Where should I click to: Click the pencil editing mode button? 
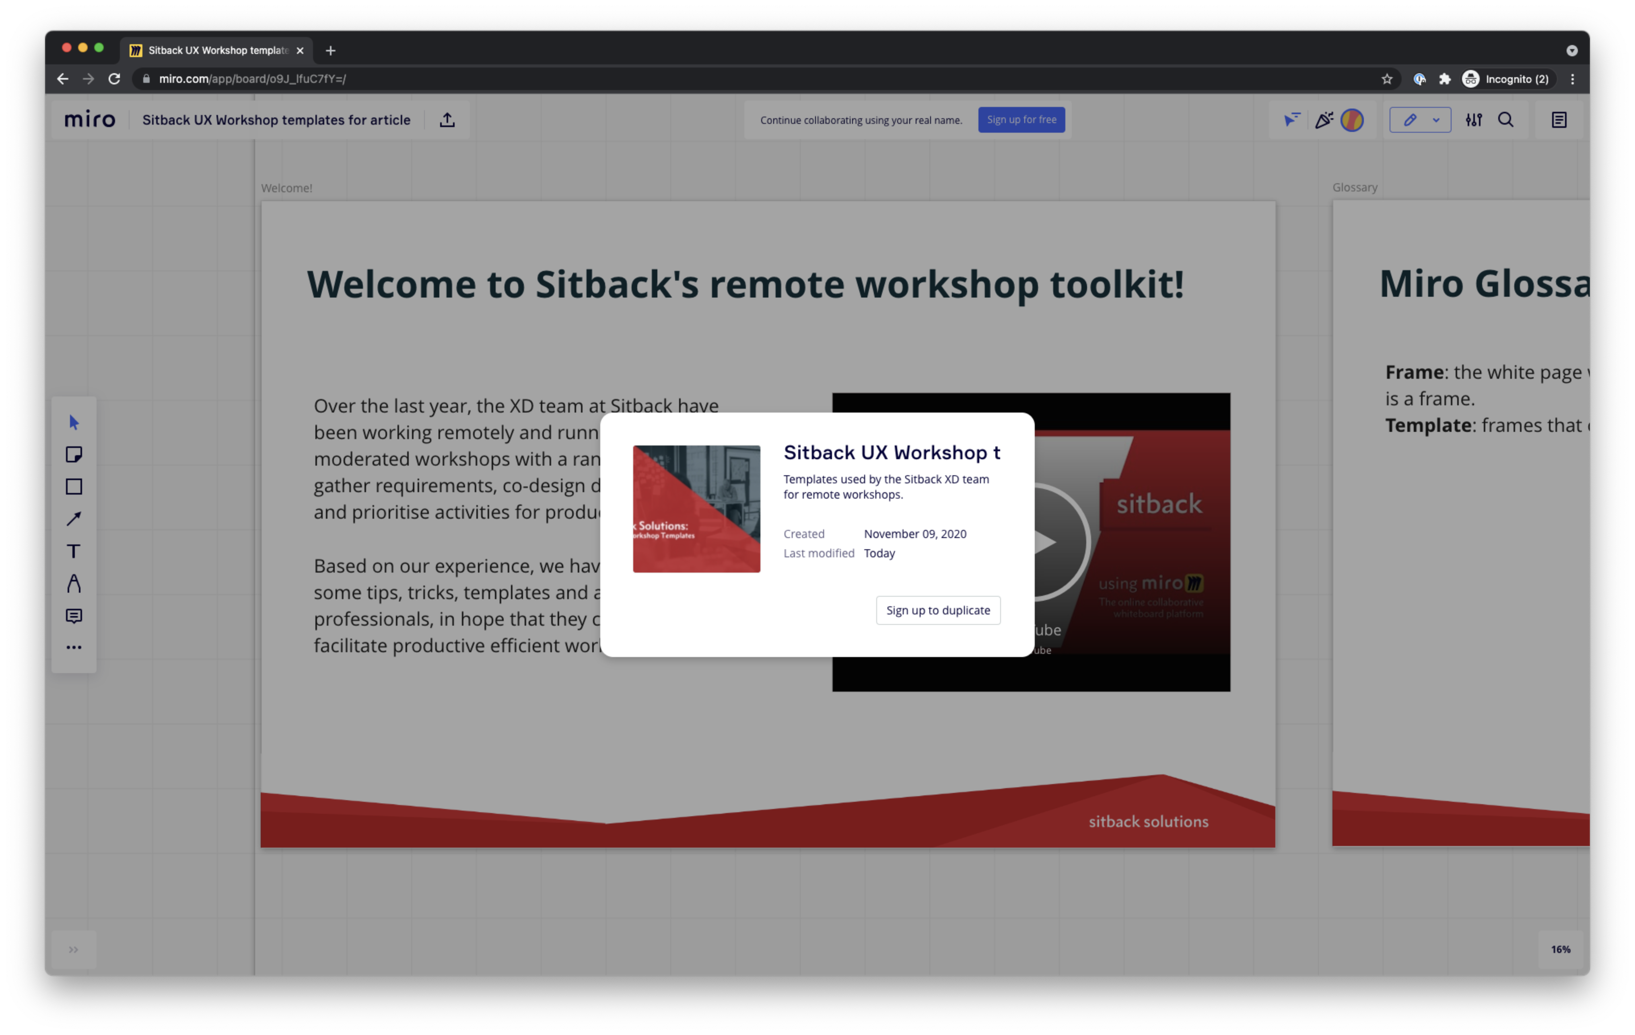pyautogui.click(x=1410, y=120)
